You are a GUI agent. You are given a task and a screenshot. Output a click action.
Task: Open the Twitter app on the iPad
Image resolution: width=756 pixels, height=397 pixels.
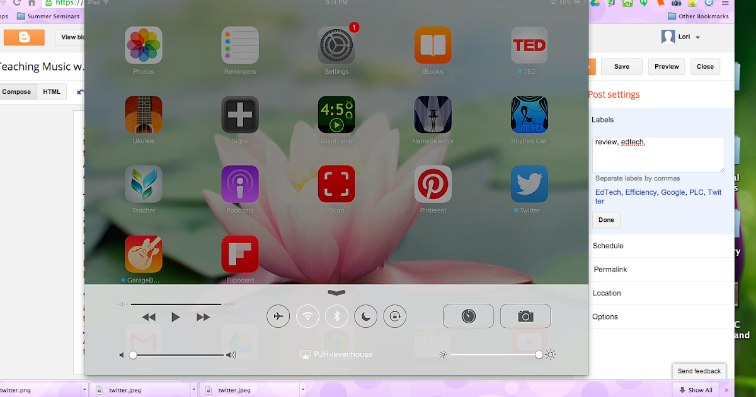[x=529, y=184]
